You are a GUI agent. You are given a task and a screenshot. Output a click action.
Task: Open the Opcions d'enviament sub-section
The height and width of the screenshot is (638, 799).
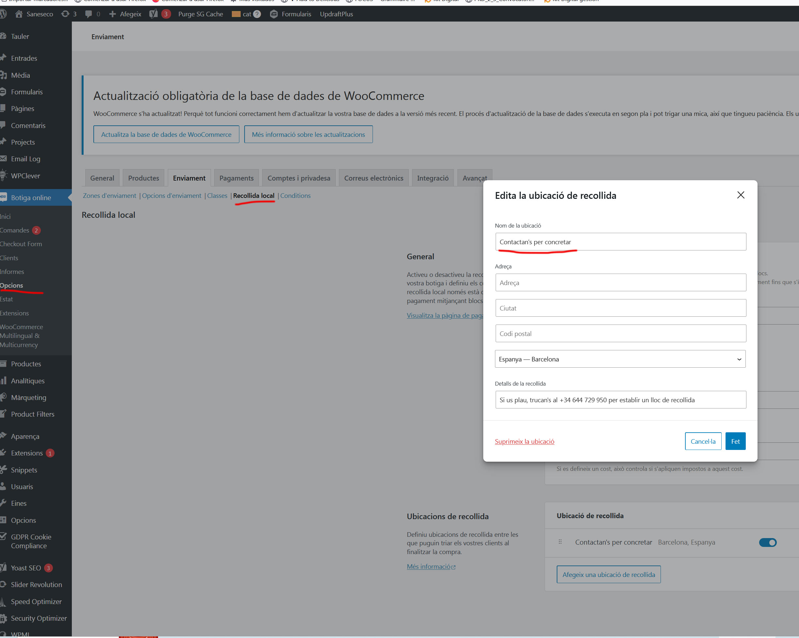[x=171, y=196]
